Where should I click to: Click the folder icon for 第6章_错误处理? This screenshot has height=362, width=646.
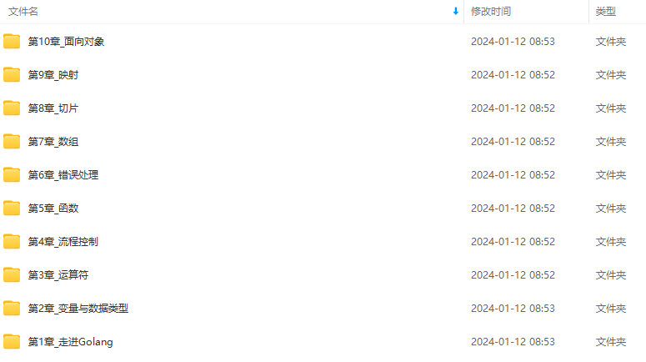click(x=12, y=175)
